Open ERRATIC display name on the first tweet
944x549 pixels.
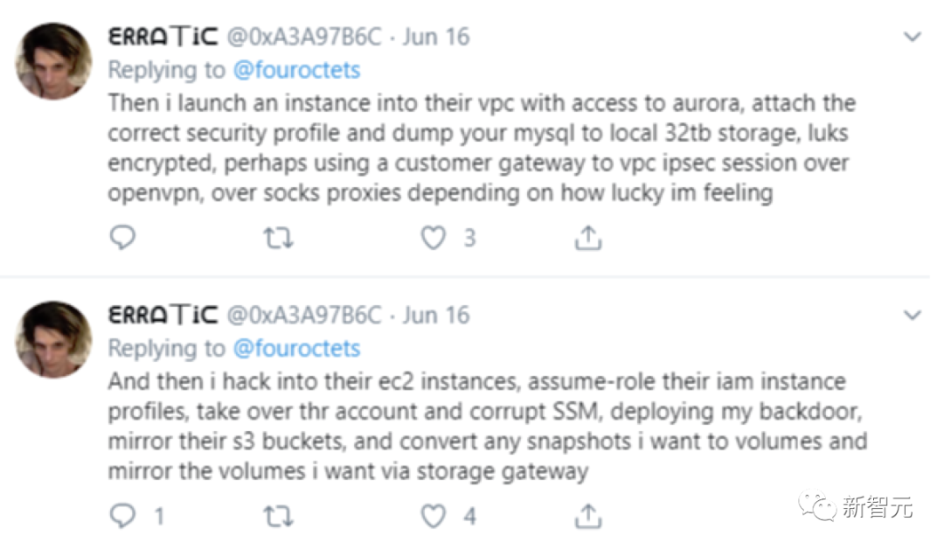pos(162,38)
